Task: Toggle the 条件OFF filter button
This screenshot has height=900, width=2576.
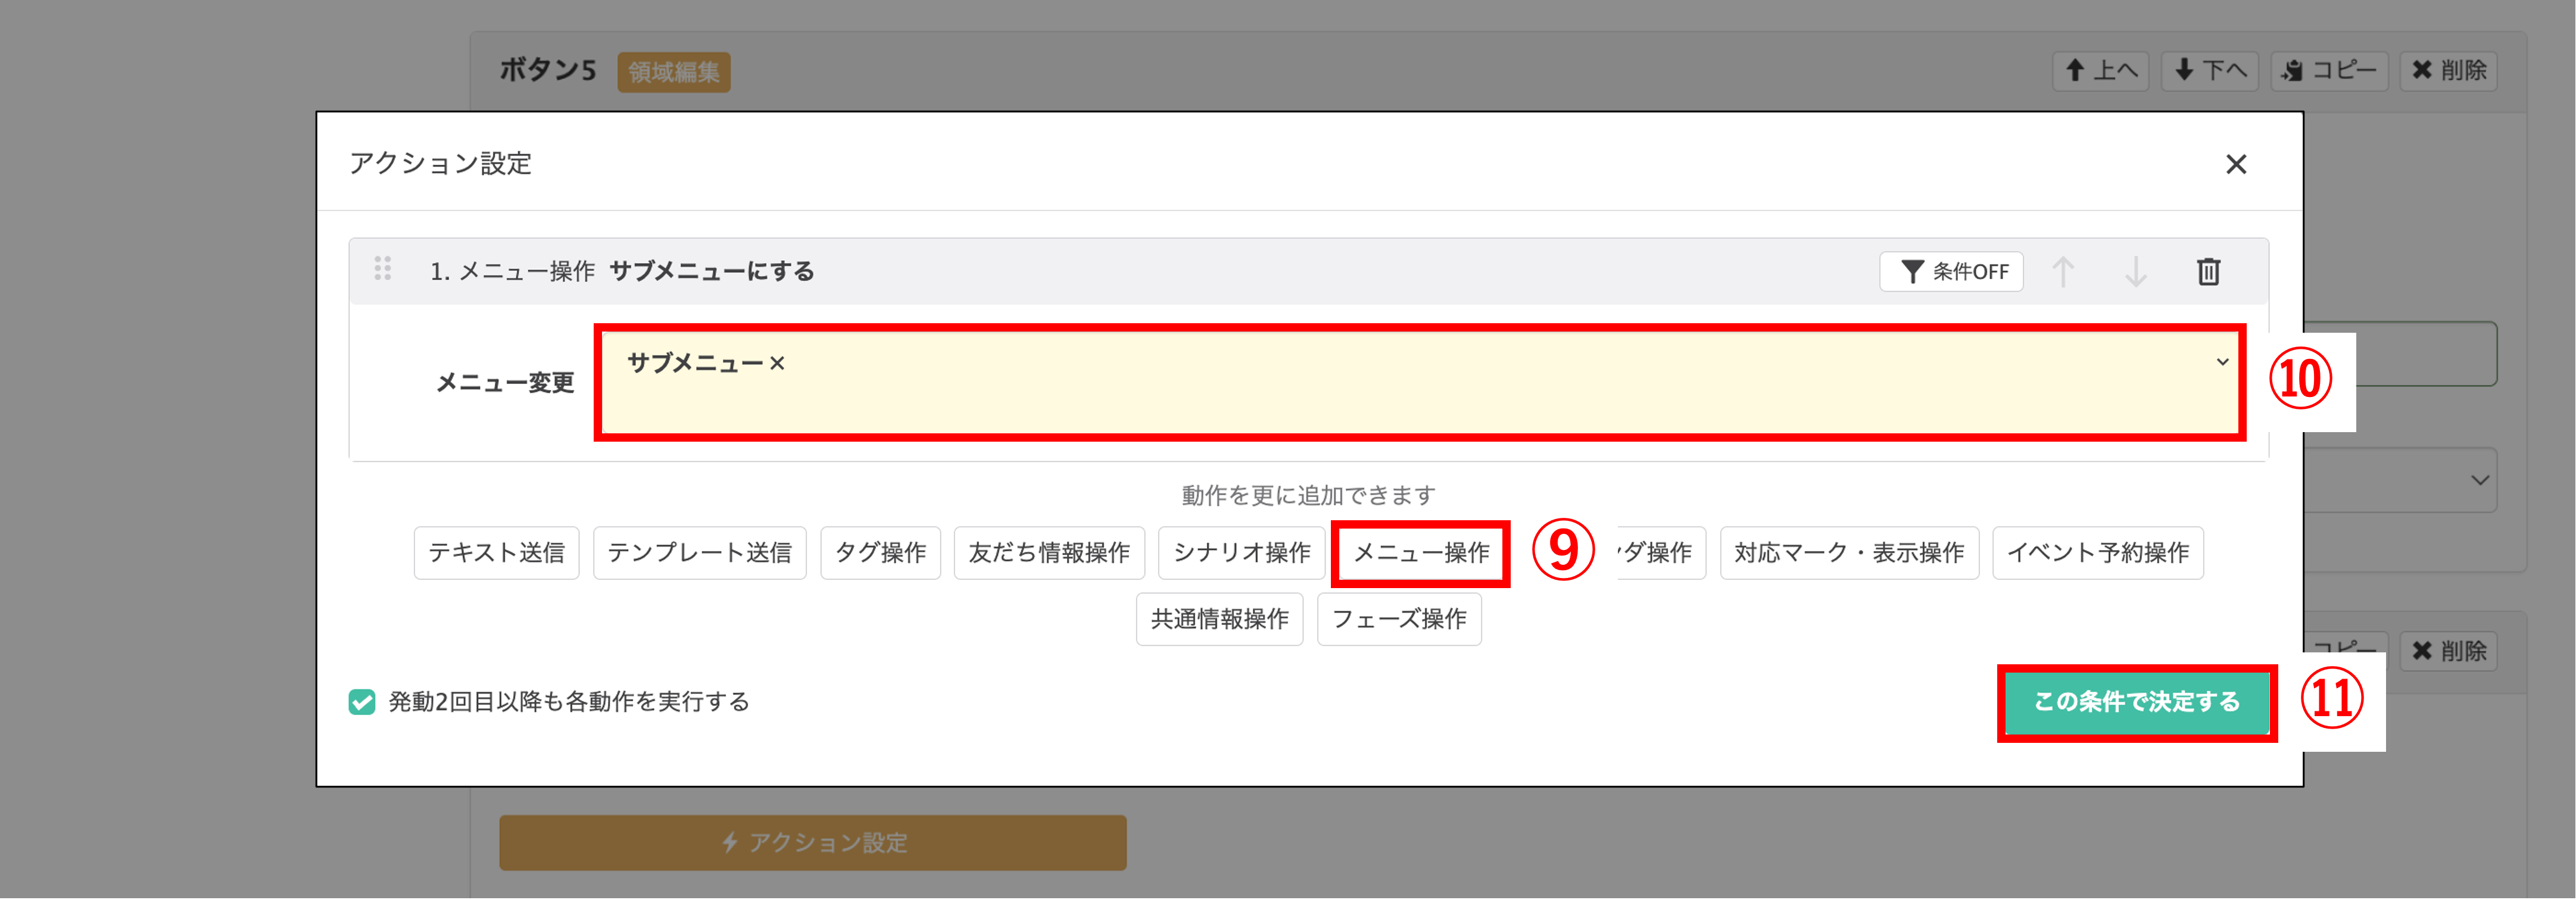Action: [x=1951, y=271]
